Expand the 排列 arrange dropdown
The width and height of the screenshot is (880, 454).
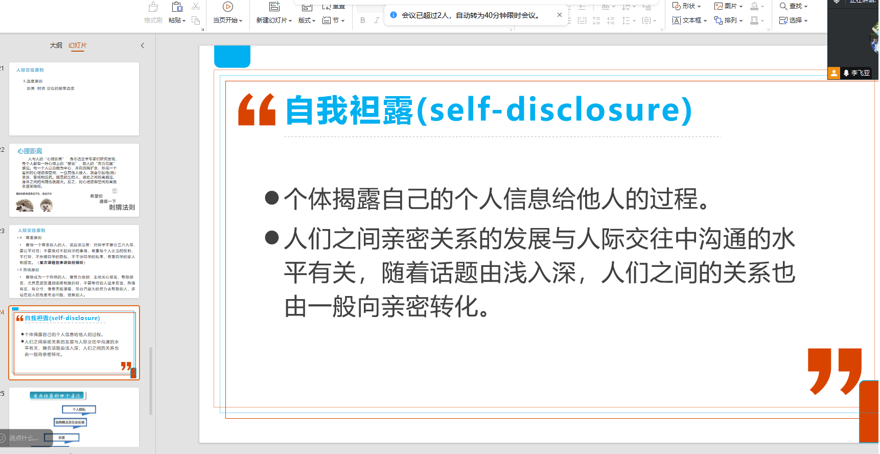[x=729, y=20]
